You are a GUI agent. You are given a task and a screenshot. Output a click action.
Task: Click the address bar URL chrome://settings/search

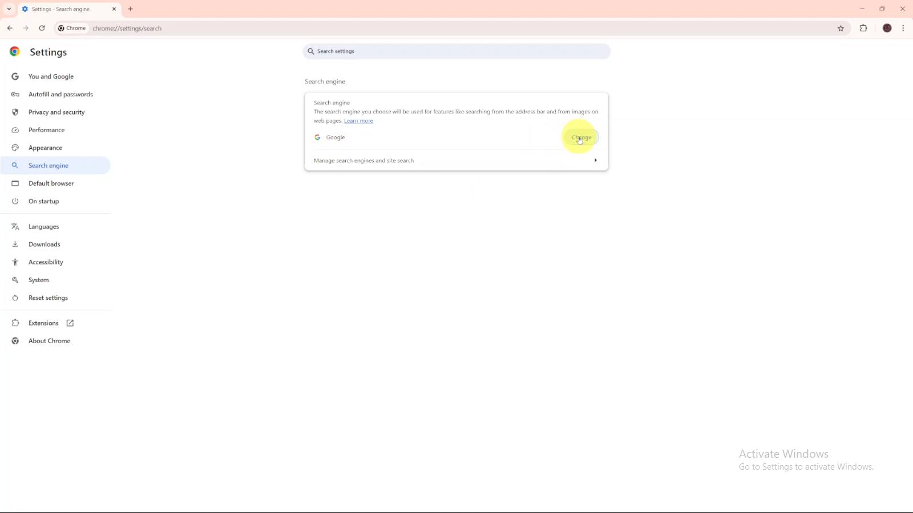(127, 28)
